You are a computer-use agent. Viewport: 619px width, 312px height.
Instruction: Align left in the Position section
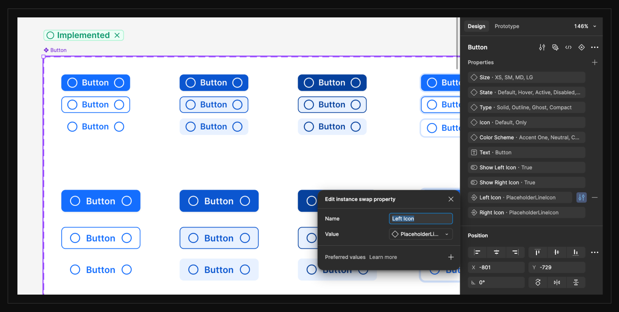[x=477, y=252]
